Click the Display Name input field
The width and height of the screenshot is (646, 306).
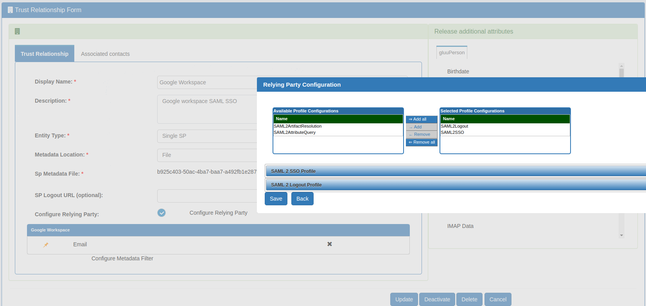[207, 82]
